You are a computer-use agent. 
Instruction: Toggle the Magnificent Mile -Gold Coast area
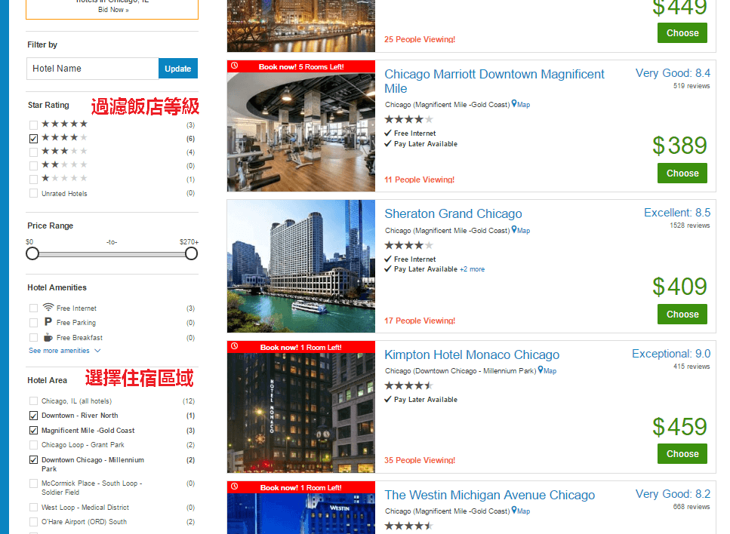(x=32, y=431)
